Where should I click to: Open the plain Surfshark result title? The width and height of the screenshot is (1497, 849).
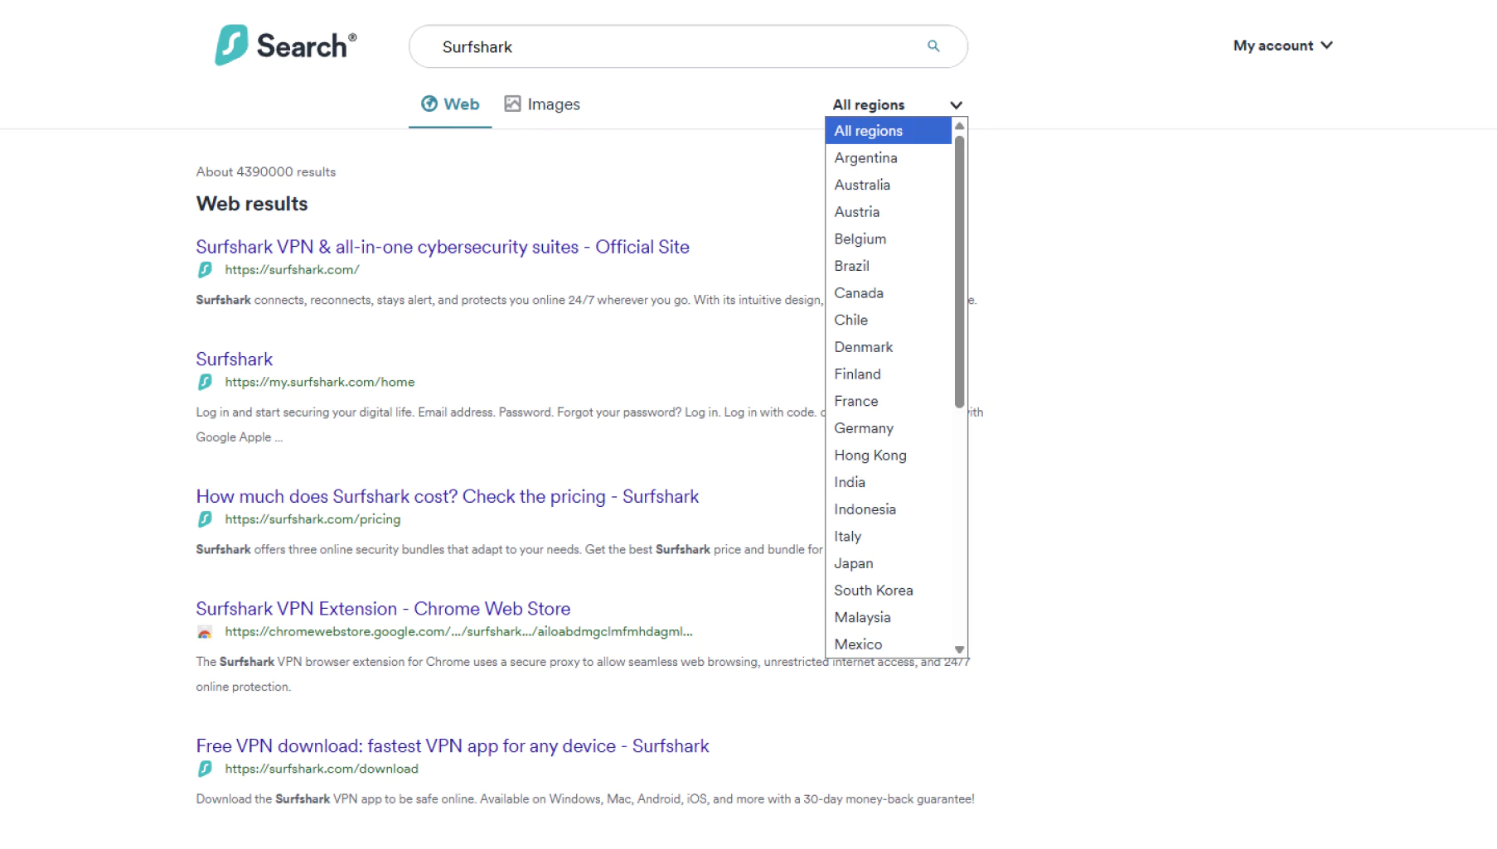click(x=235, y=359)
